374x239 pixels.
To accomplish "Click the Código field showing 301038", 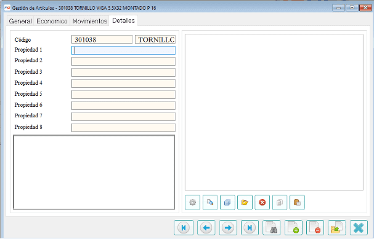I will [x=102, y=39].
